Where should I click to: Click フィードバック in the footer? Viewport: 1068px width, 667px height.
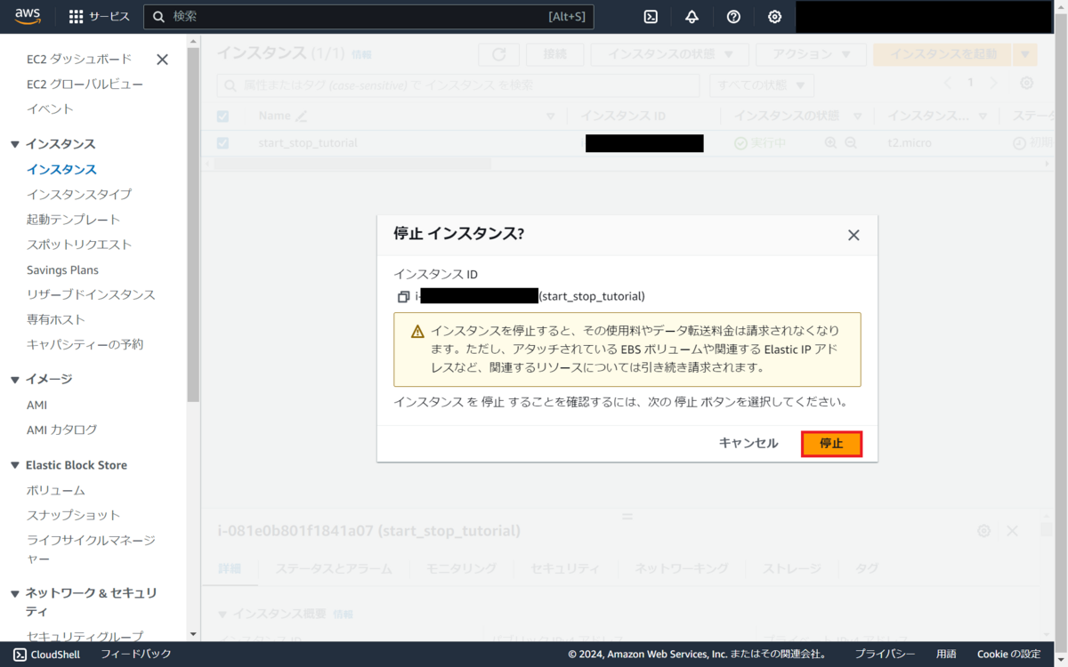pyautogui.click(x=136, y=655)
